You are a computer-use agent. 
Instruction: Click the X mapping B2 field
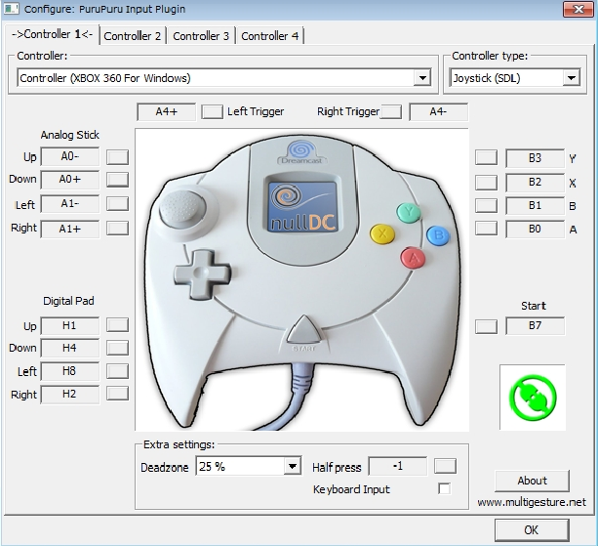(535, 182)
